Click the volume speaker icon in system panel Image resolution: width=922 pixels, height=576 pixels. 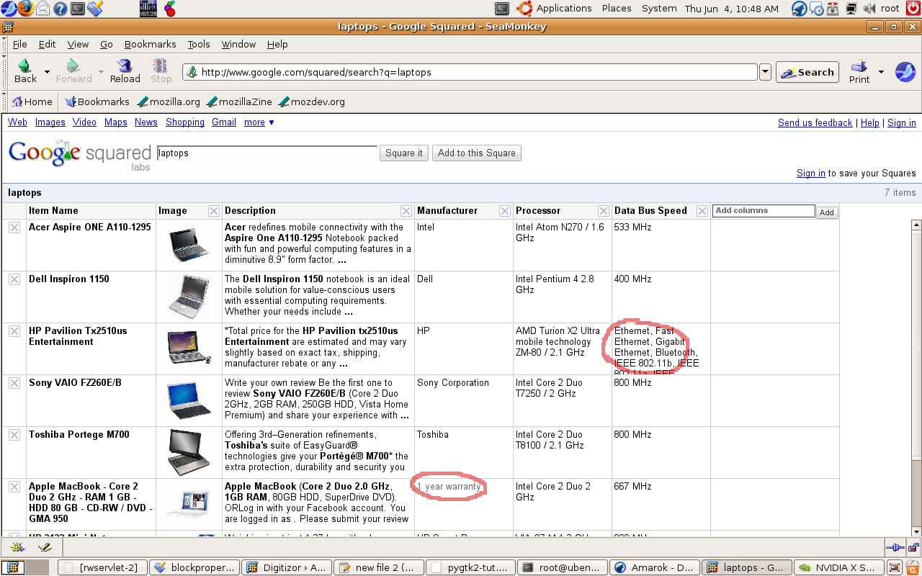click(x=869, y=9)
